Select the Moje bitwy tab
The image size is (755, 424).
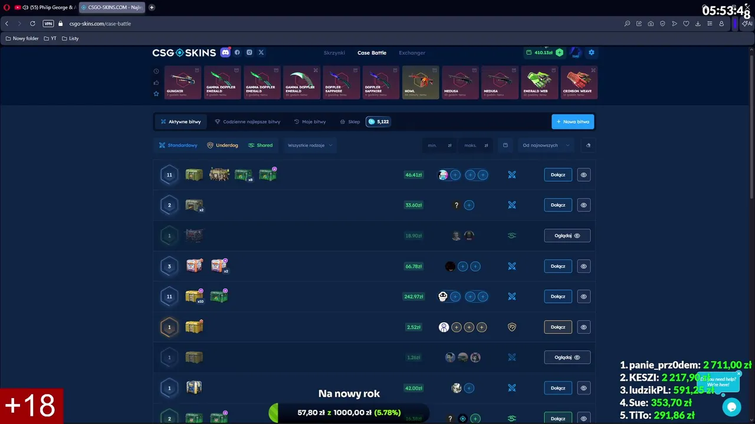310,122
